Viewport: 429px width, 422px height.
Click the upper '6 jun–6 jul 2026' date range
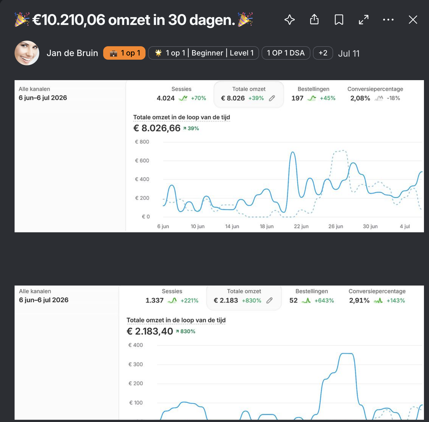click(x=43, y=98)
